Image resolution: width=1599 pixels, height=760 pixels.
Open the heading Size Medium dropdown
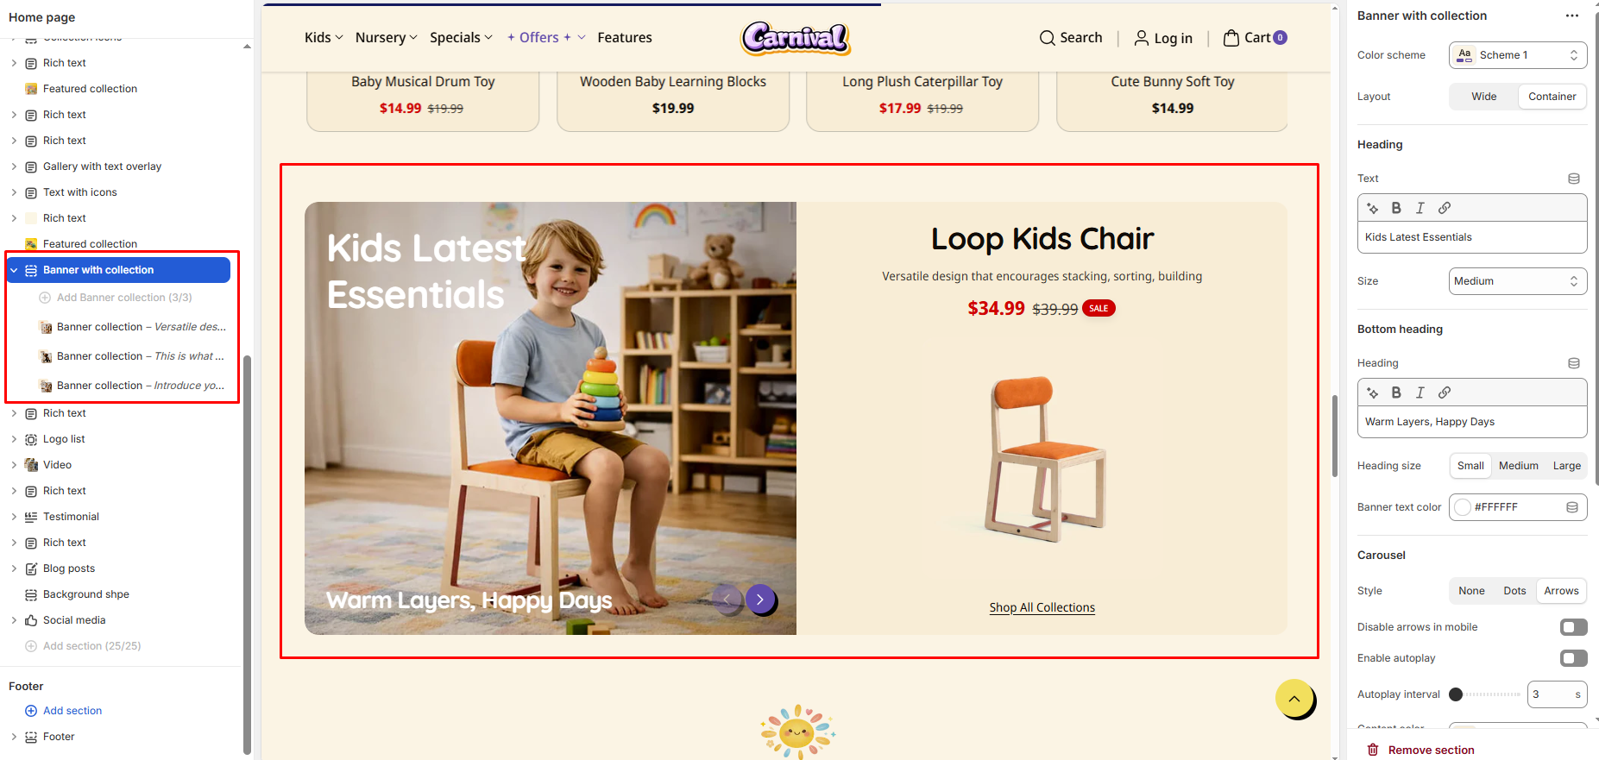[x=1518, y=281]
